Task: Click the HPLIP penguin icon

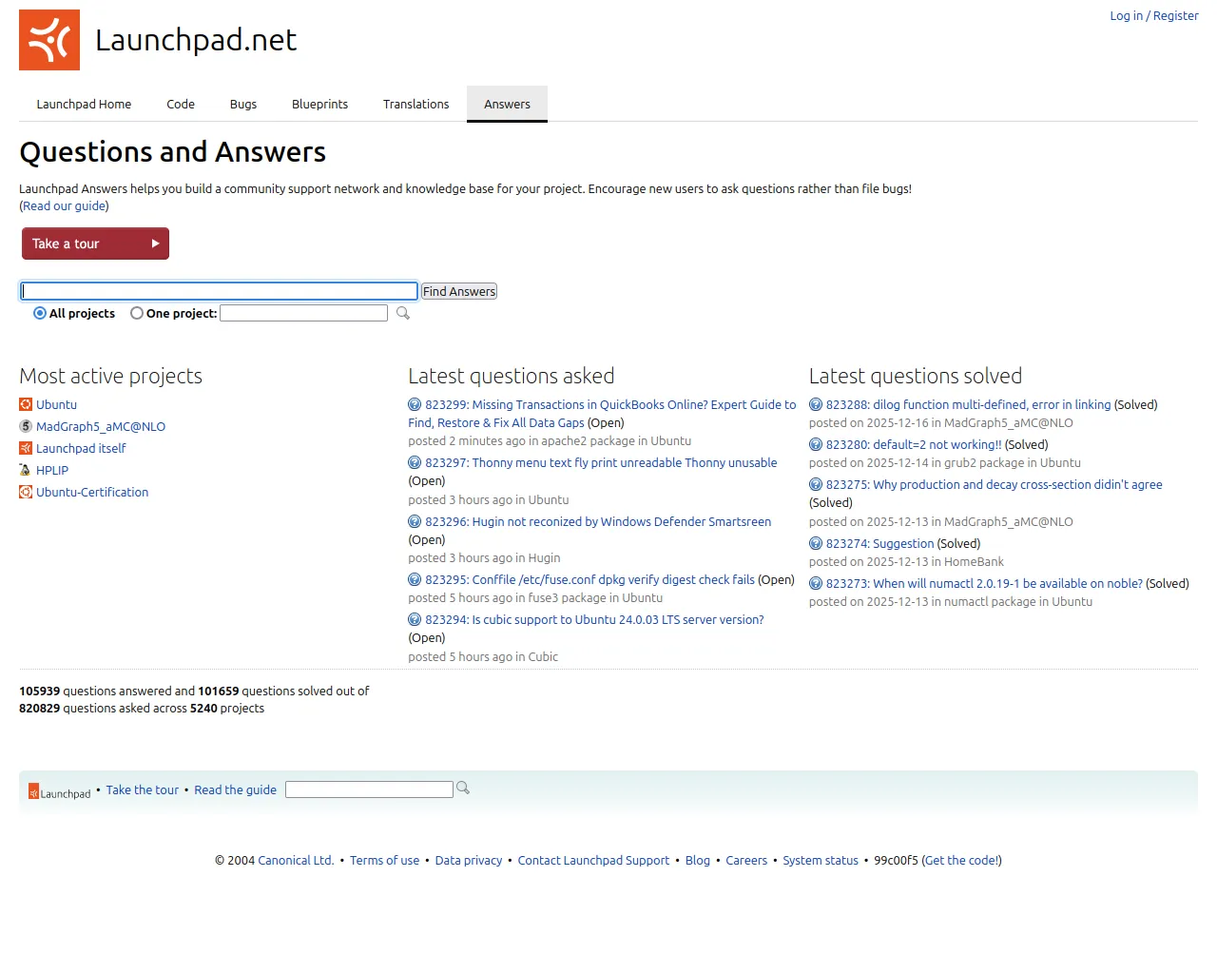Action: [x=26, y=470]
